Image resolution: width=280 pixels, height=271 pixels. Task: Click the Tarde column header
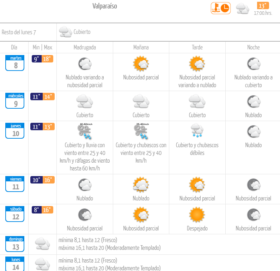(x=197, y=47)
